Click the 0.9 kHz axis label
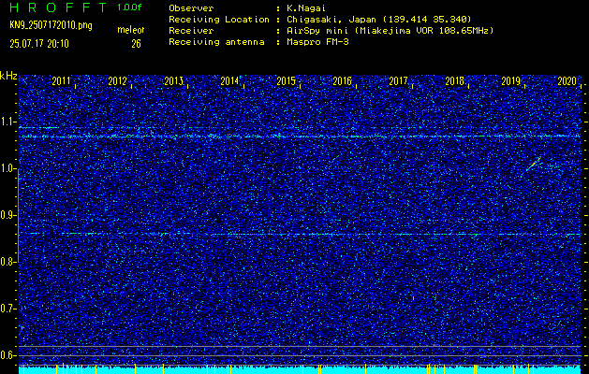 7,215
